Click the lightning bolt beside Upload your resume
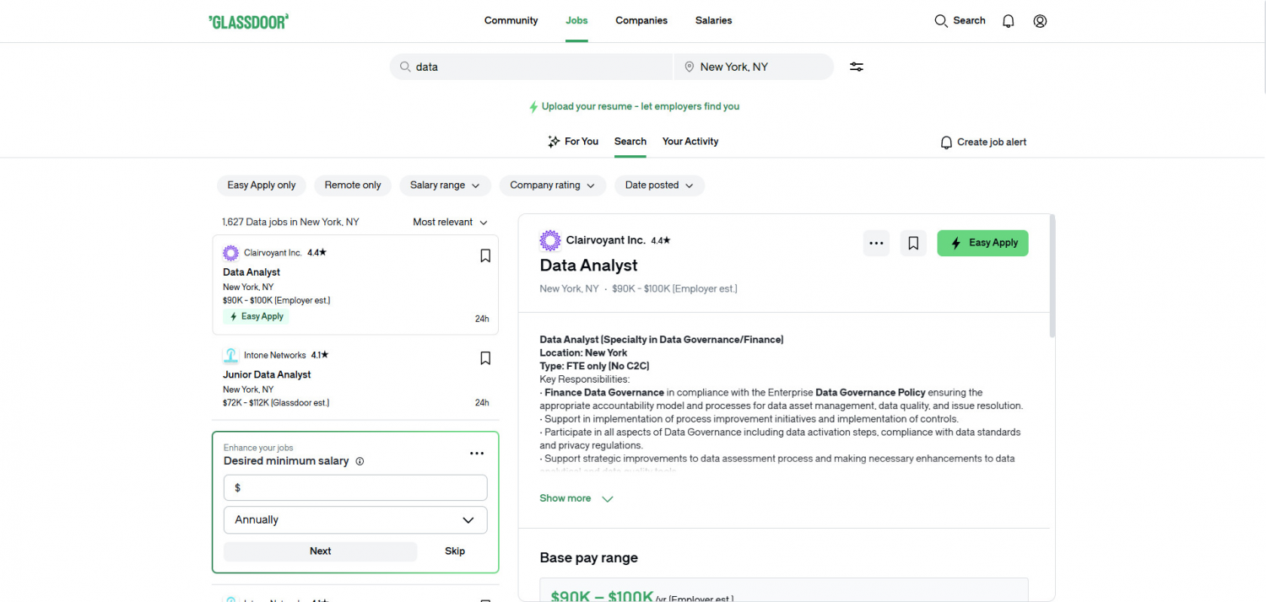Screen dimensions: 1266x602 (x=533, y=107)
